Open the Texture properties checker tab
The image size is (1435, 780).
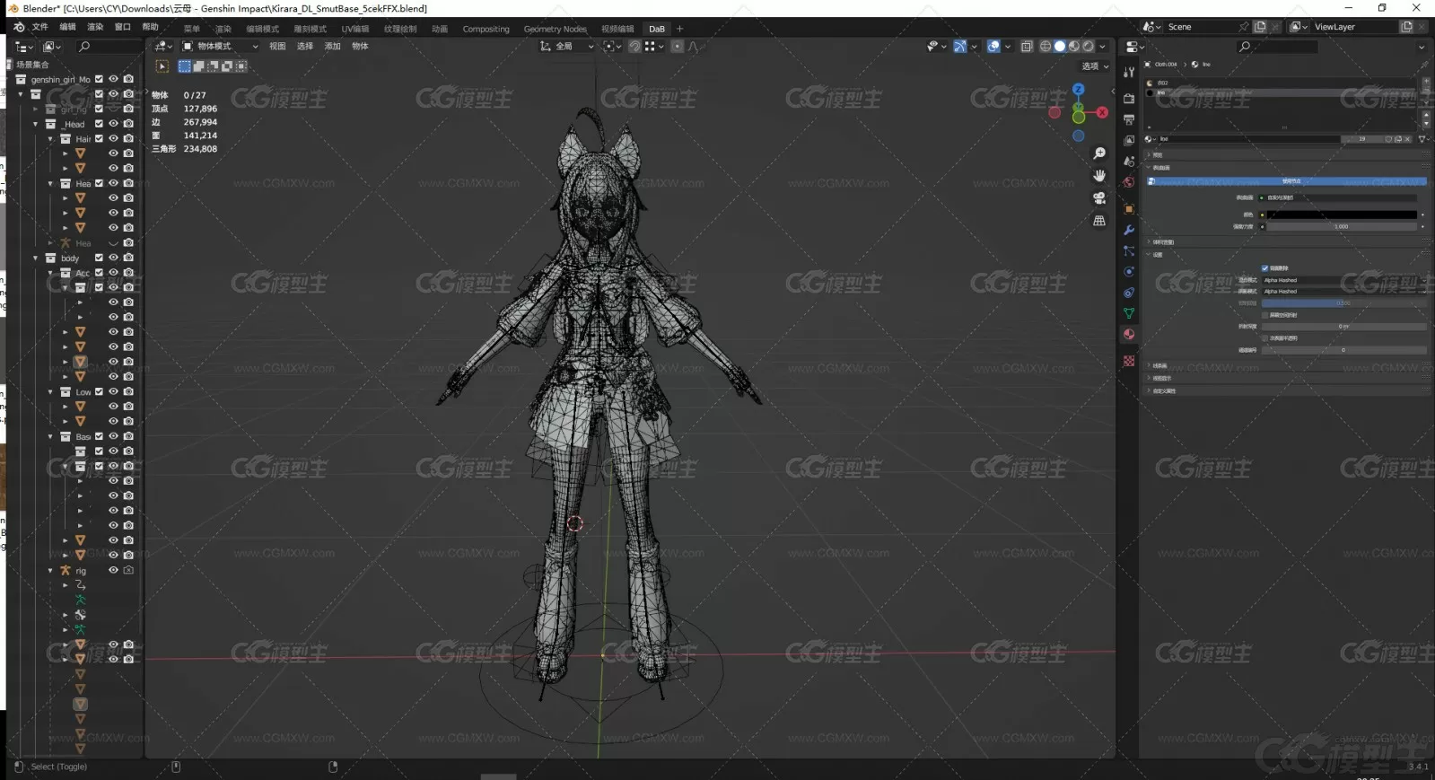pos(1129,361)
